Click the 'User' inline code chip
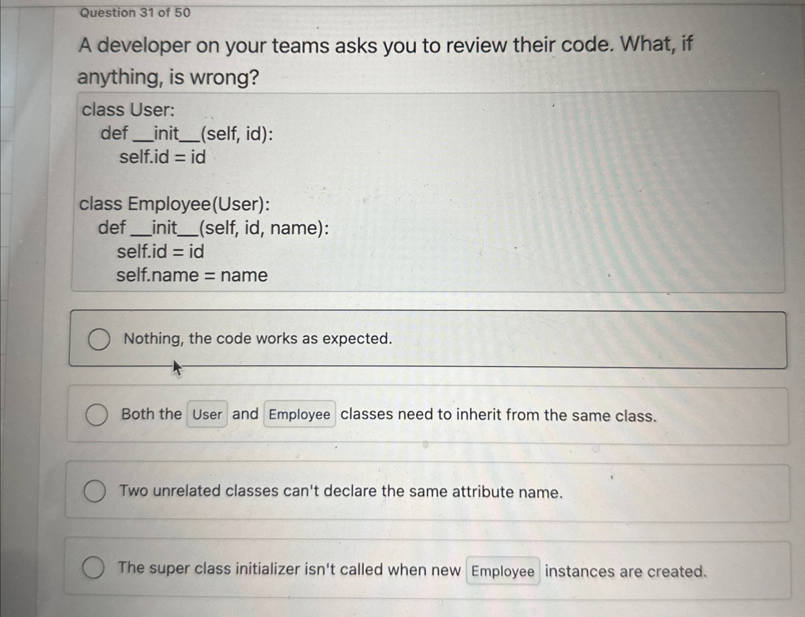The height and width of the screenshot is (617, 805). 207,415
